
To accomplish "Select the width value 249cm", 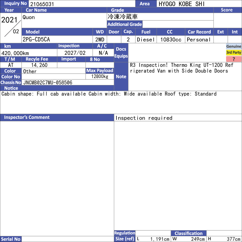I will tap(198, 239).
